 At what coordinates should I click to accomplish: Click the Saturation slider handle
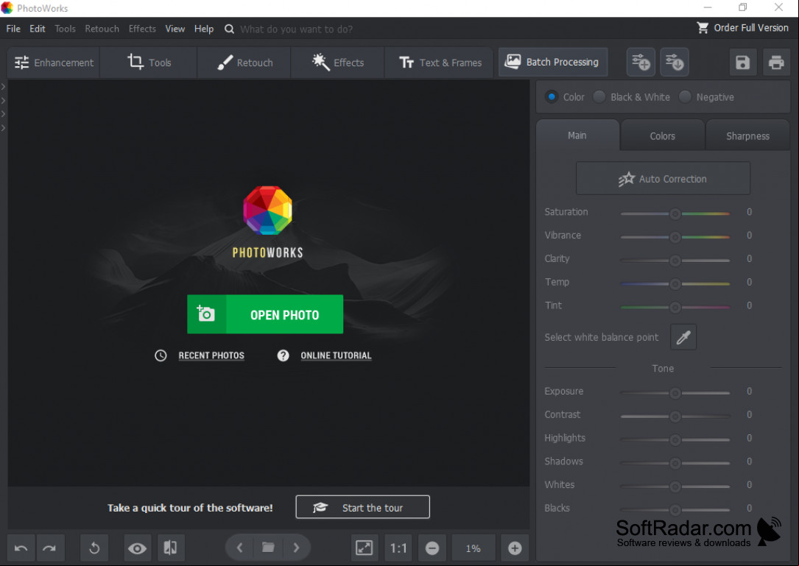[x=675, y=214]
